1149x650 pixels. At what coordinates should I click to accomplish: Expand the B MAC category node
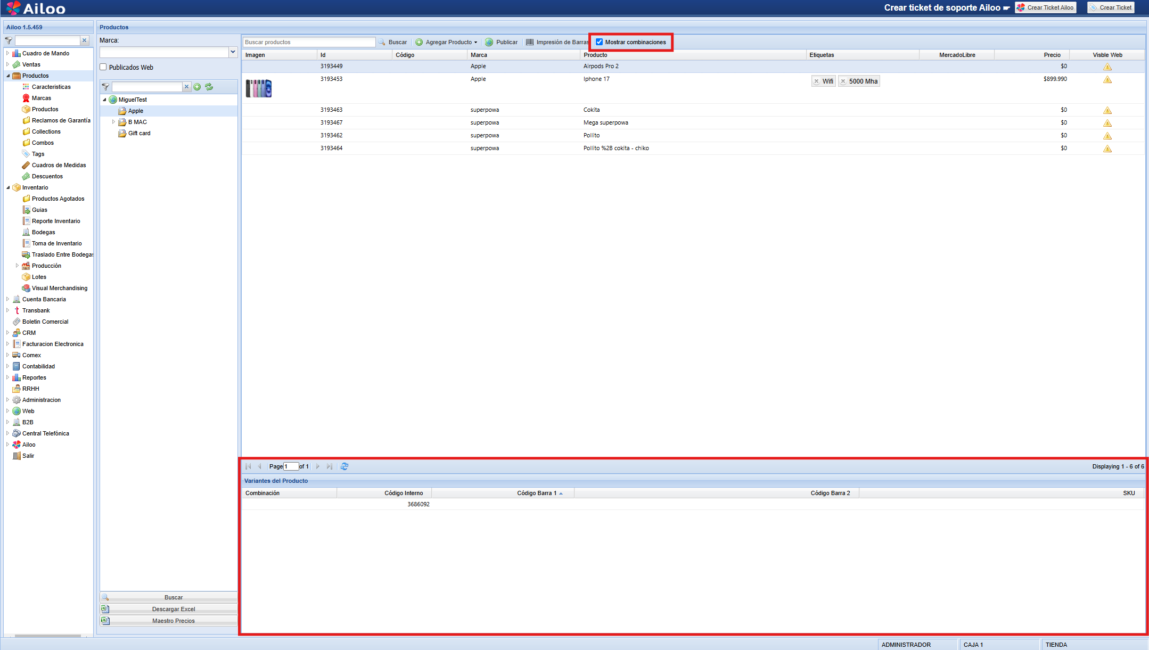[113, 122]
